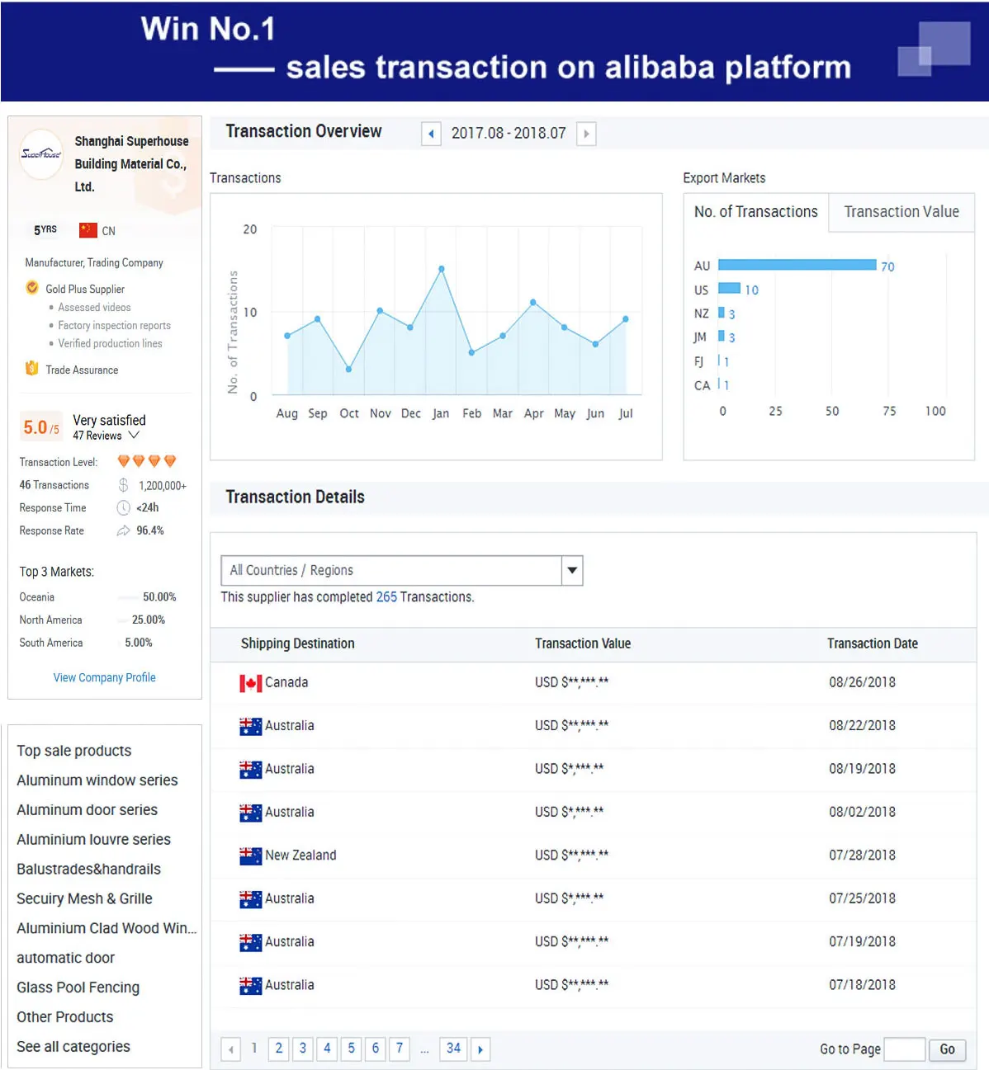Select the No. of Transactions tab

[755, 212]
